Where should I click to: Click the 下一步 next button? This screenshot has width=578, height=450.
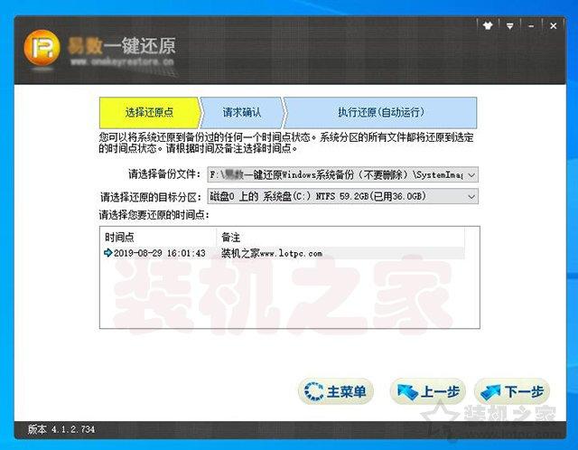coord(512,391)
